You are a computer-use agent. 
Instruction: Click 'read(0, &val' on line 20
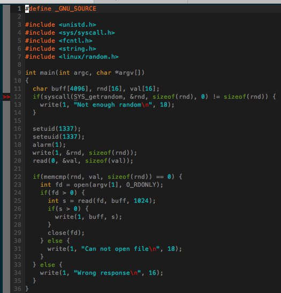[x=55, y=161]
